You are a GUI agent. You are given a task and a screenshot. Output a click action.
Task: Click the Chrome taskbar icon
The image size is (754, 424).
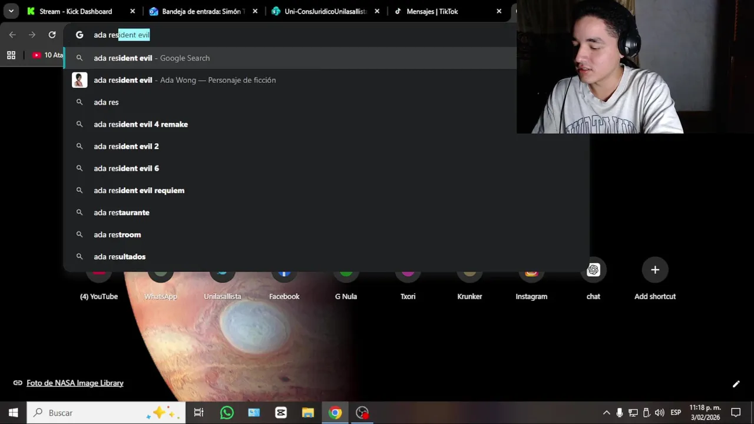click(x=335, y=413)
